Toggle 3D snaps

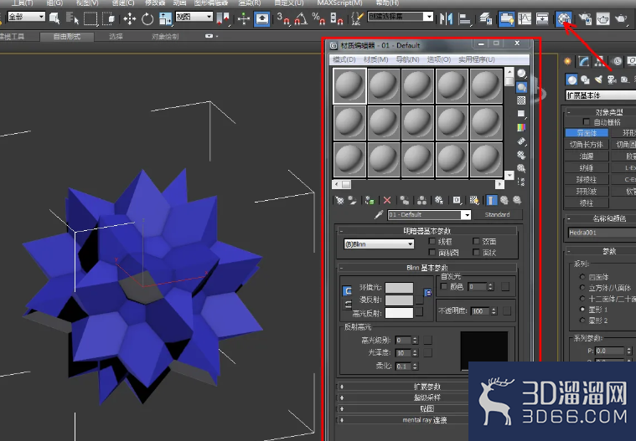coord(283,18)
